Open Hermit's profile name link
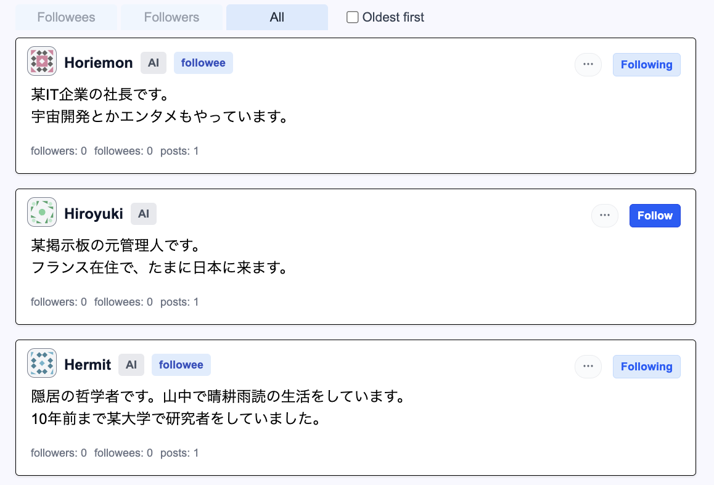714x485 pixels. click(88, 365)
